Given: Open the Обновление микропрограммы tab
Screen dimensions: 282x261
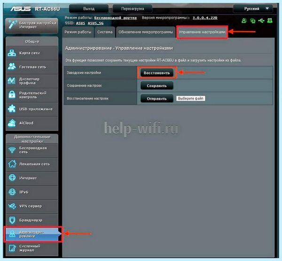Looking at the screenshot, I should click(x=146, y=32).
